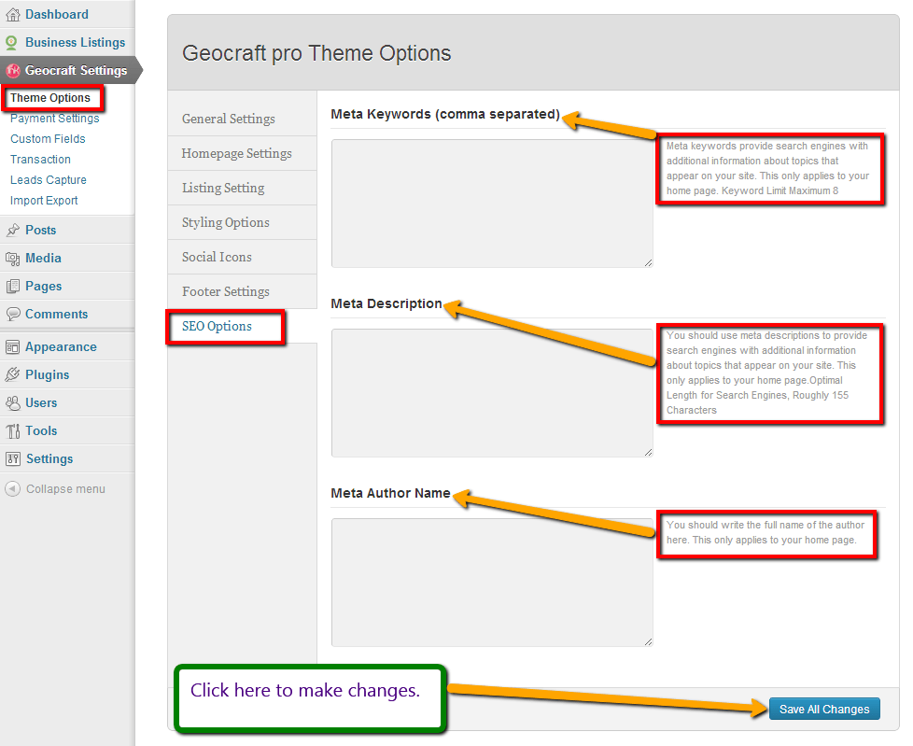
Task: Go to Comments menu
Action: point(57,314)
